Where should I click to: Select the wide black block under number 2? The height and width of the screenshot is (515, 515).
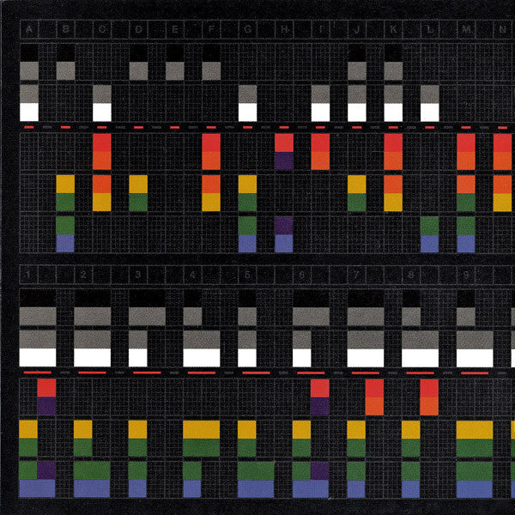pos(93,299)
